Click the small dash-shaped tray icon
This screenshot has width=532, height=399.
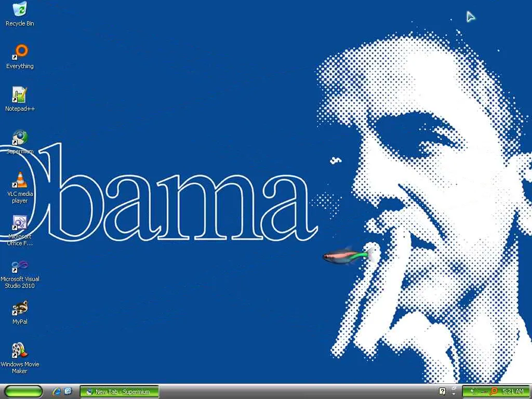pyautogui.click(x=484, y=392)
